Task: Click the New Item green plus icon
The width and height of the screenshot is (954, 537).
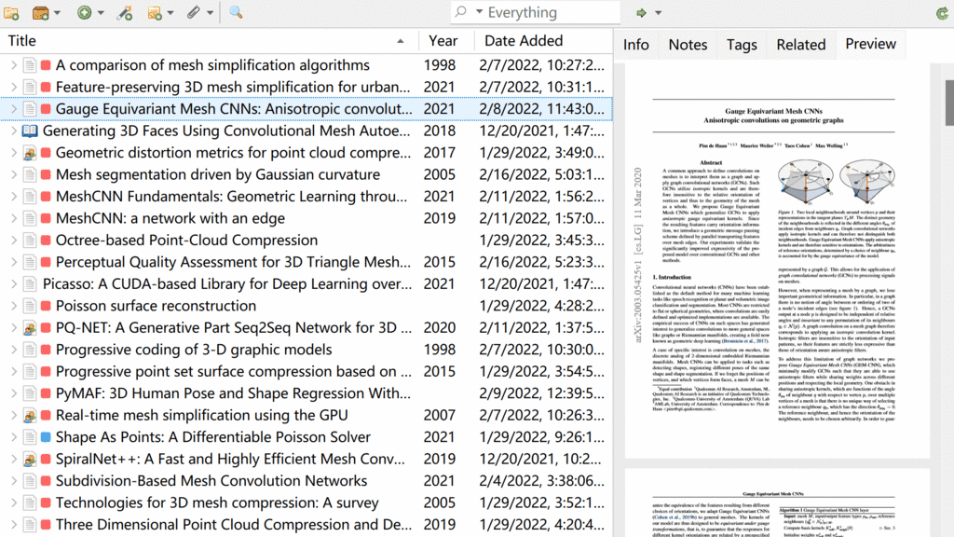Action: [x=84, y=13]
